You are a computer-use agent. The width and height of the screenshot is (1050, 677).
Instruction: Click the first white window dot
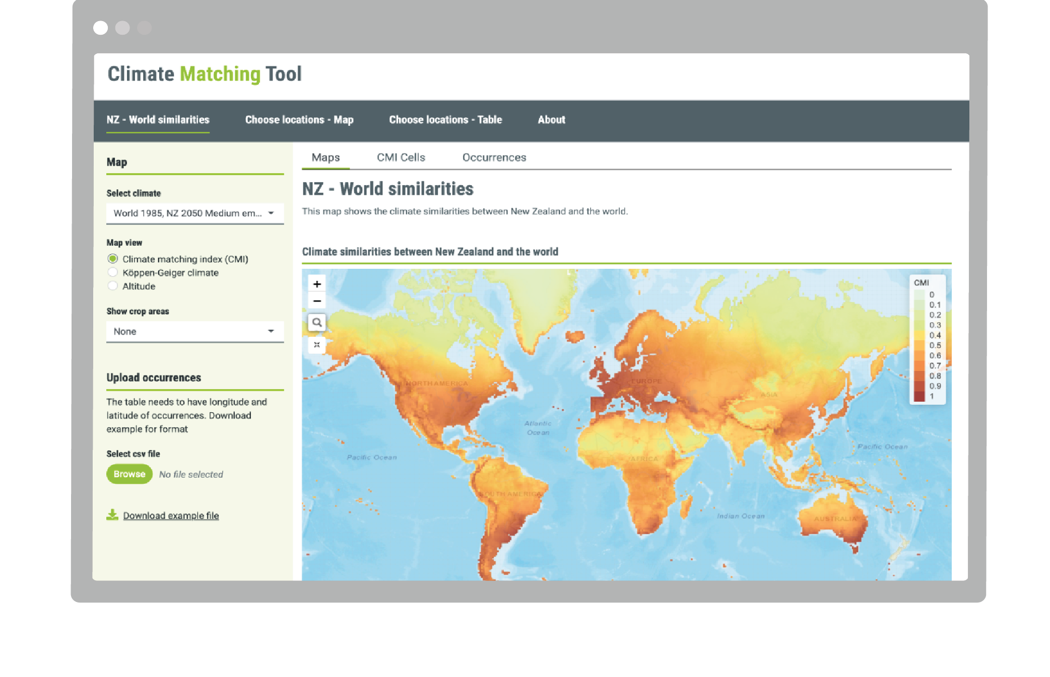click(x=101, y=28)
